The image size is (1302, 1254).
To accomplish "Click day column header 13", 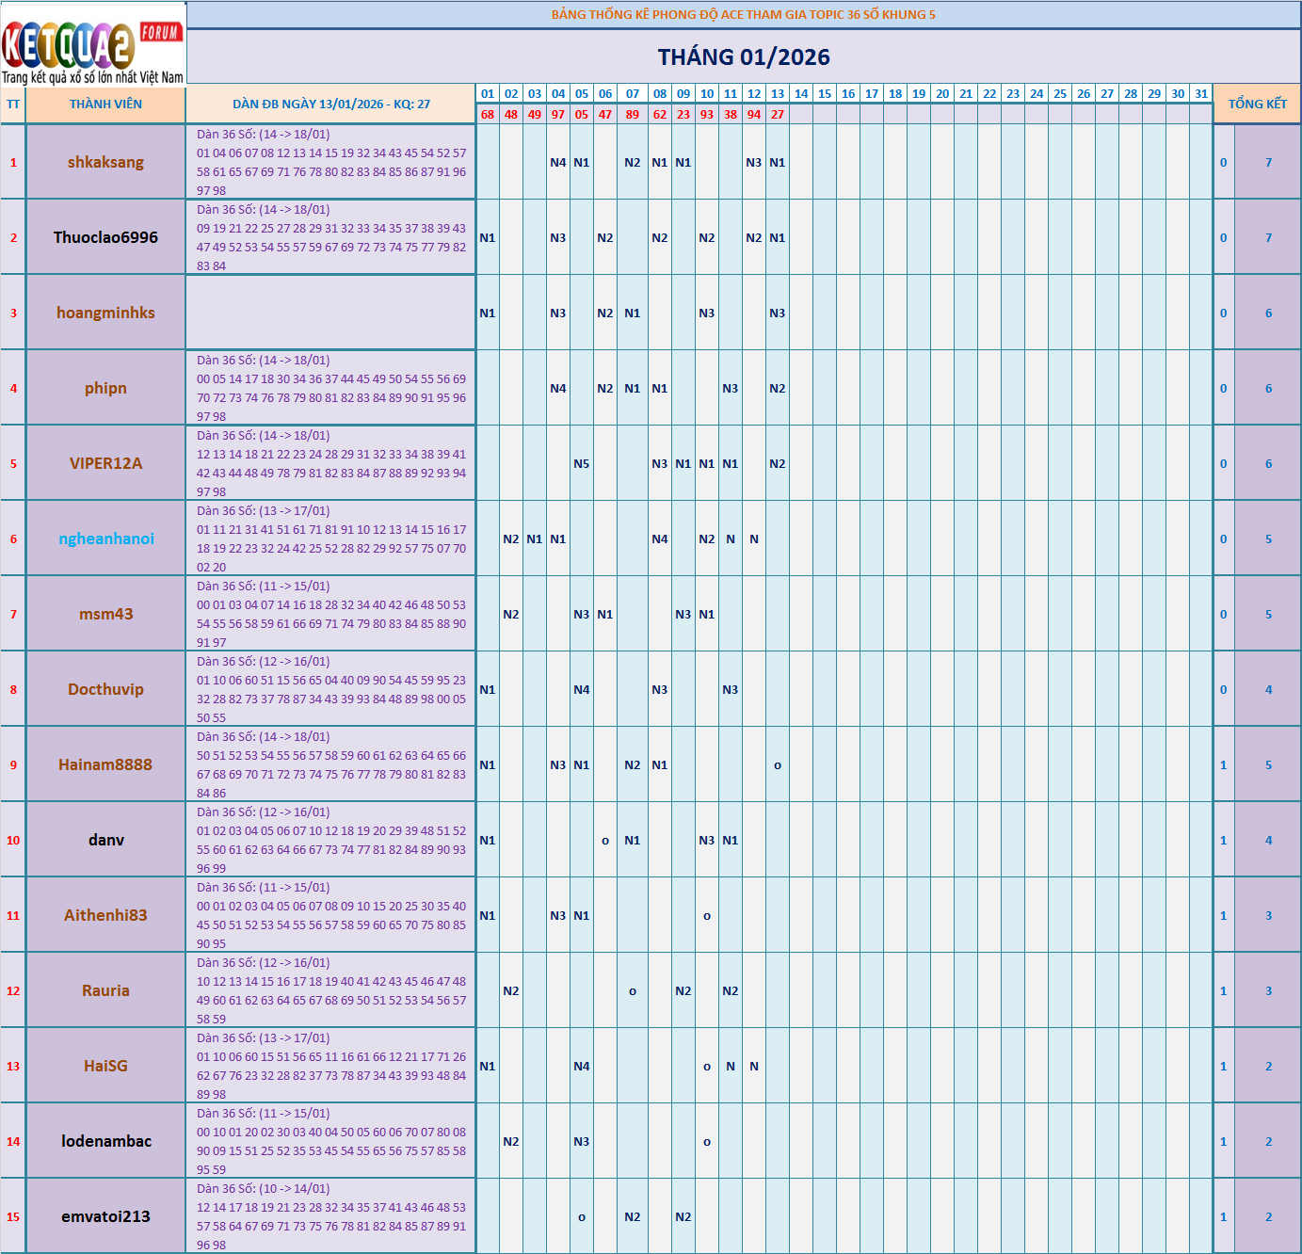I will [x=777, y=94].
